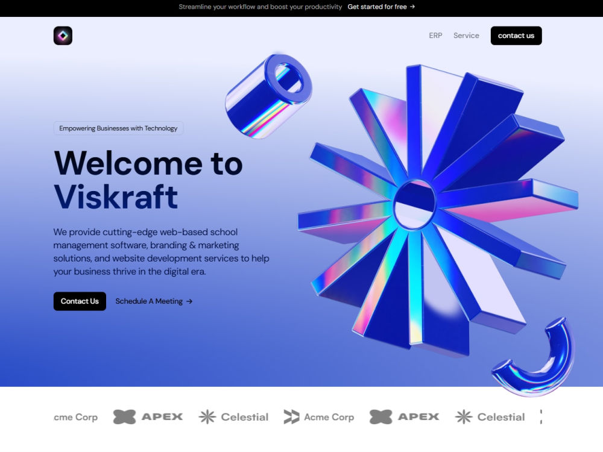
Task: Click the black 'Contact Us' hero button
Action: pos(80,301)
